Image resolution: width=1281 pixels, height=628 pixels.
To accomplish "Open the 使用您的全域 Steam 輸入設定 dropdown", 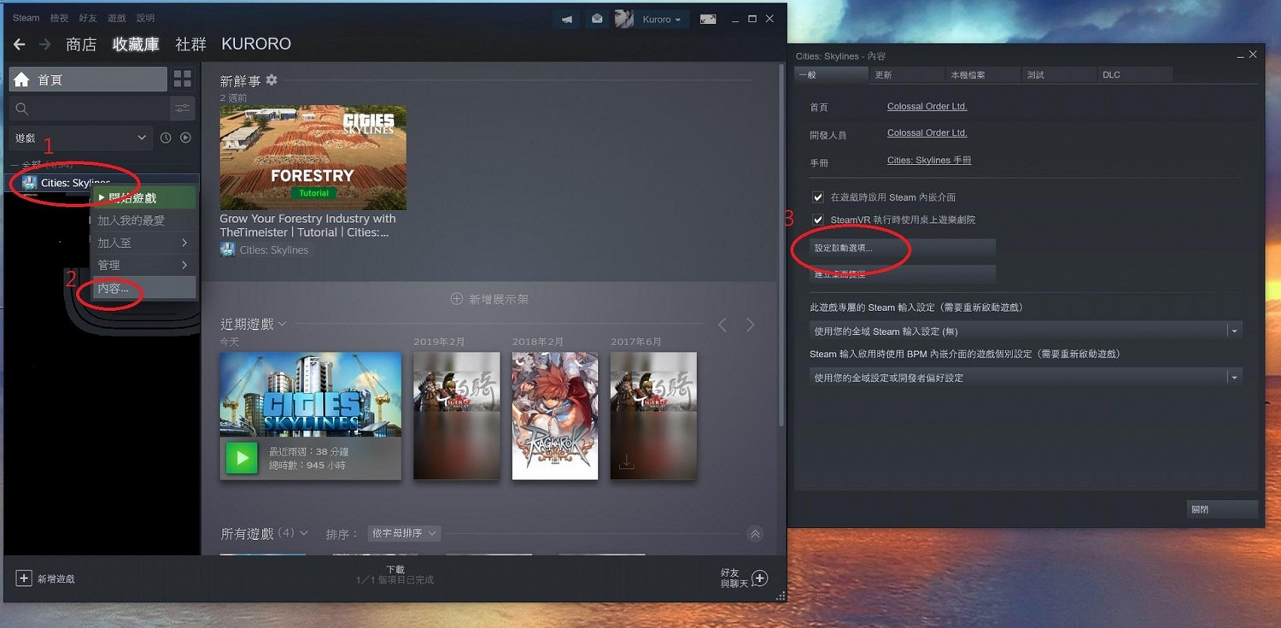I will pyautogui.click(x=1025, y=331).
